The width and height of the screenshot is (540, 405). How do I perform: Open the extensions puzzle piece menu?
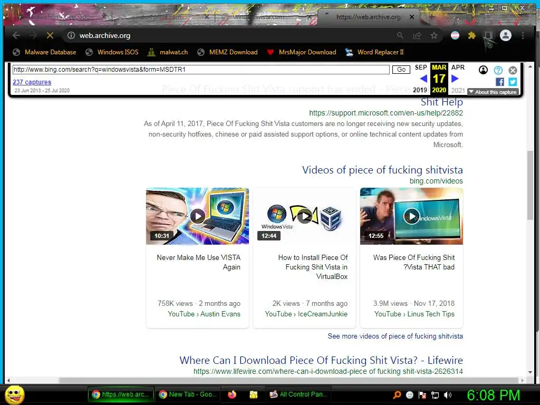[x=472, y=35]
